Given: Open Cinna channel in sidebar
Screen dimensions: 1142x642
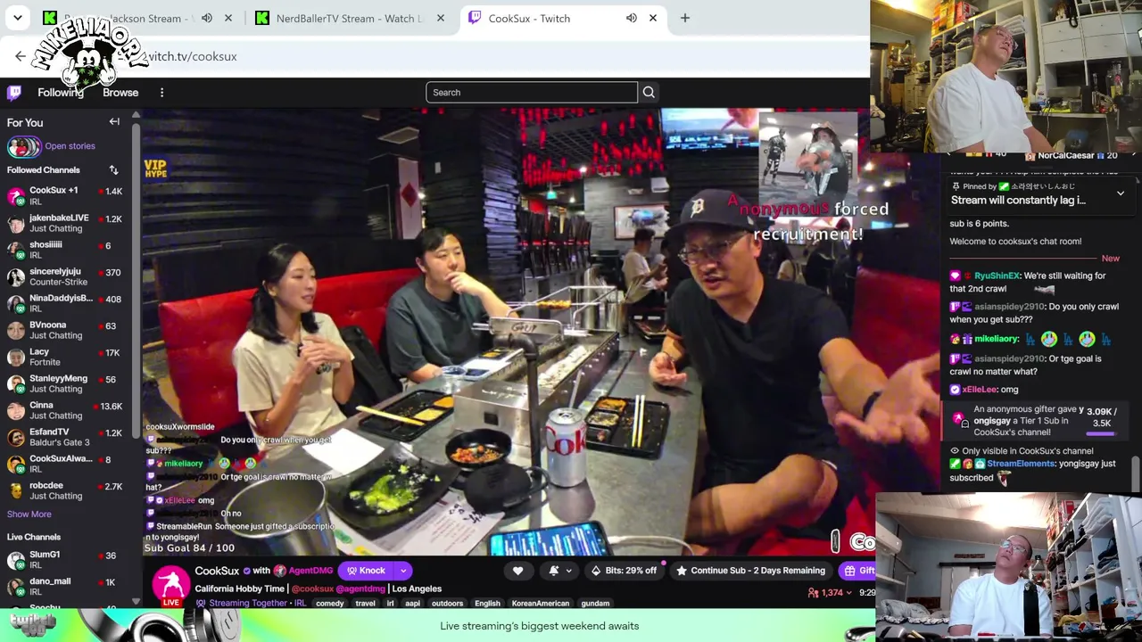Looking at the screenshot, I should 67,410.
